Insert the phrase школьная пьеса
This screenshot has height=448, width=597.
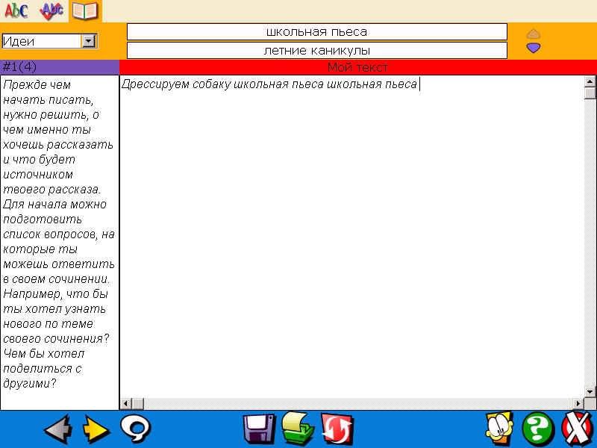[x=316, y=31]
